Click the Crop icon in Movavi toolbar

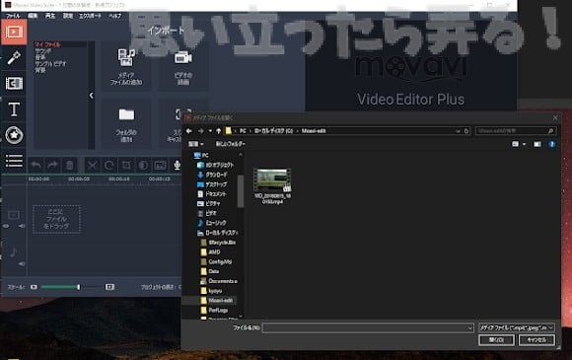(126, 166)
